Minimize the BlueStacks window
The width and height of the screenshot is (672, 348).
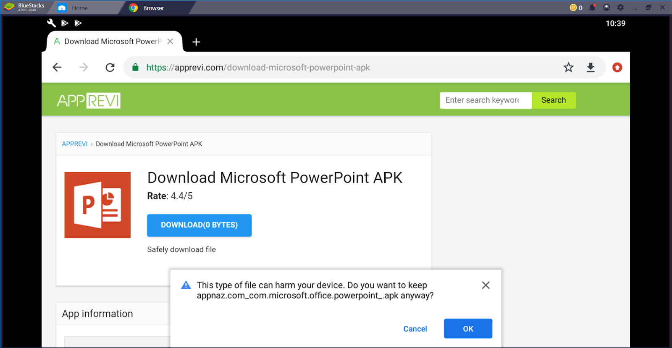(634, 8)
